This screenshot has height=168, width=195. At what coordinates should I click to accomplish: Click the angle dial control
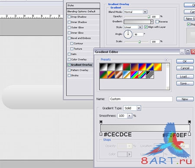[x=128, y=34]
